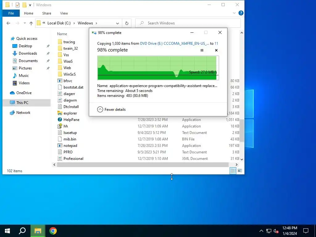Open the File menu tab
This screenshot has height=237, width=316.
pyautogui.click(x=11, y=13)
